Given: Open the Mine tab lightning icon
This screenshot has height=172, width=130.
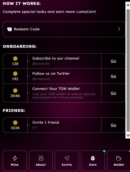Looking at the screenshot, I should coord(15,158).
